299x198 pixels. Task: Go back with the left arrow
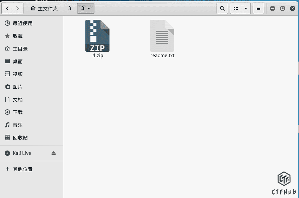tap(7, 8)
